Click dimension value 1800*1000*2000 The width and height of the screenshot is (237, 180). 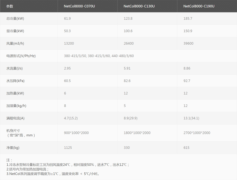click(x=137, y=133)
